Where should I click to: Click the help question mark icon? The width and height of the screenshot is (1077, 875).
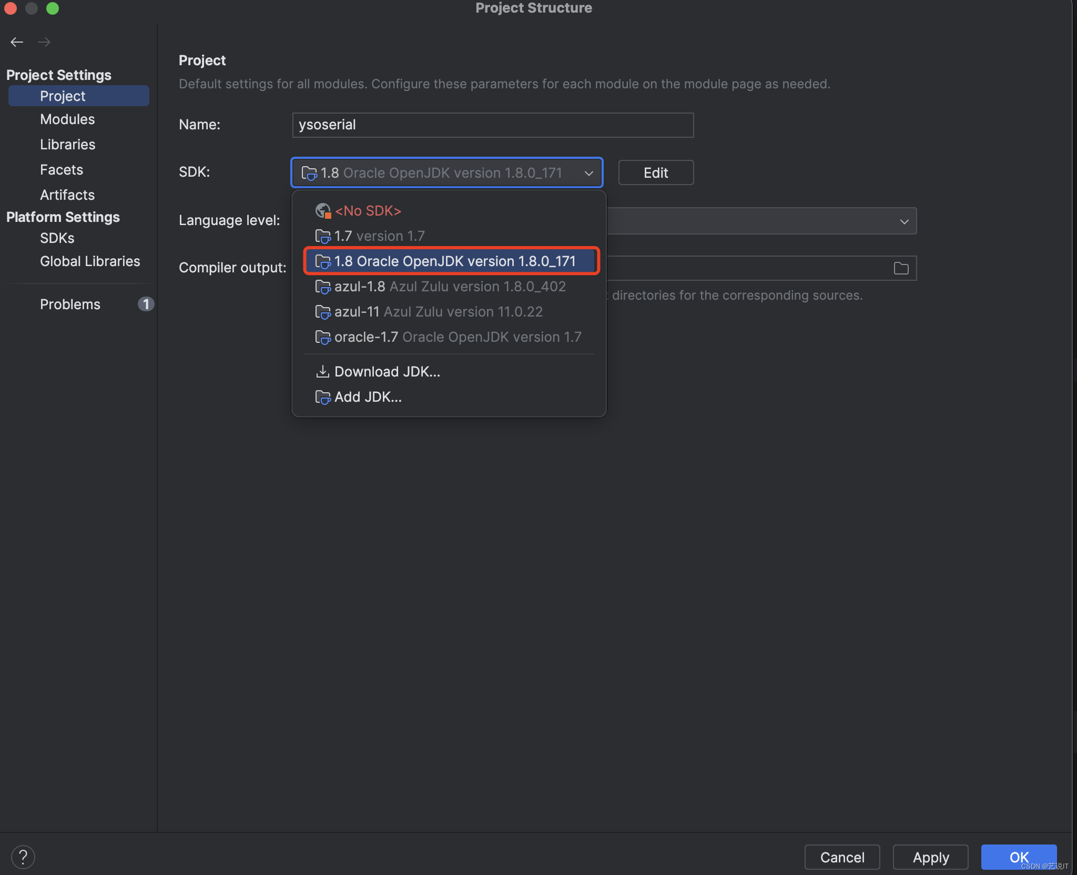click(23, 857)
